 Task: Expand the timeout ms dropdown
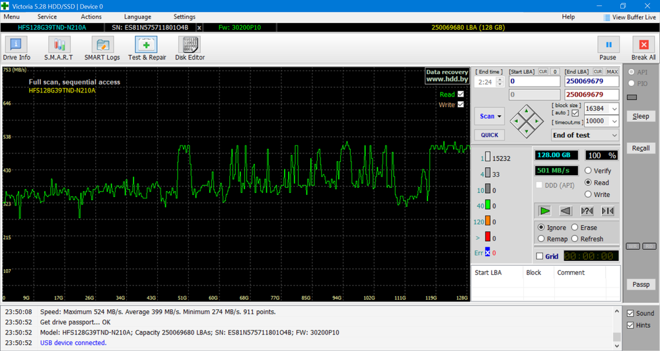[x=614, y=121]
